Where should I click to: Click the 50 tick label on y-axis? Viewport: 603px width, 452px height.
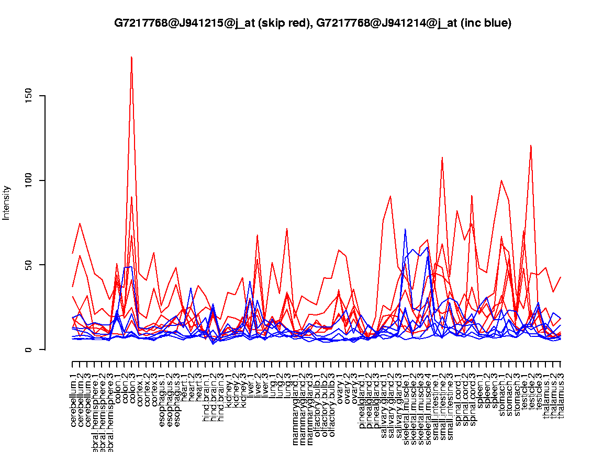28,265
